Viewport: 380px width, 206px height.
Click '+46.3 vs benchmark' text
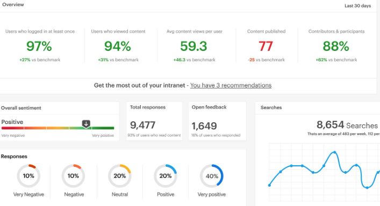tap(195, 60)
